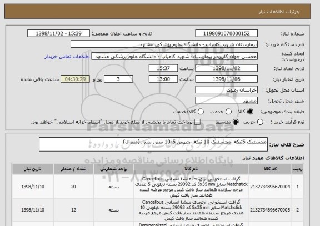Choose the جزیی purchase process option
The height and width of the screenshot is (226, 320).
tap(260, 122)
